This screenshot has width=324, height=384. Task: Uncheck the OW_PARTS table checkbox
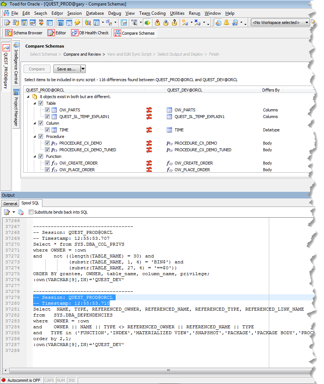point(47,110)
